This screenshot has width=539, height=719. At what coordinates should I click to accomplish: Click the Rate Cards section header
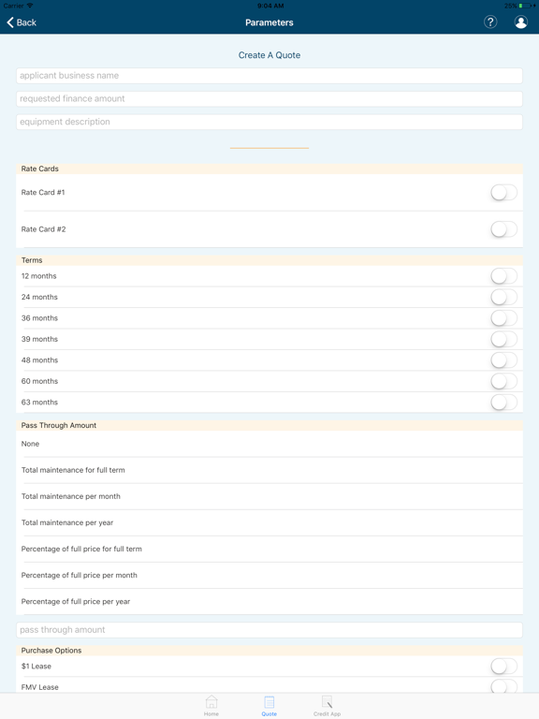pos(269,169)
